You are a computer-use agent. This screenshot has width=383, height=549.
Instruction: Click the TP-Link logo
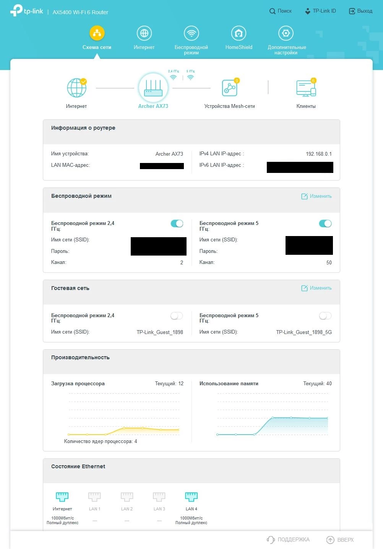pyautogui.click(x=27, y=11)
